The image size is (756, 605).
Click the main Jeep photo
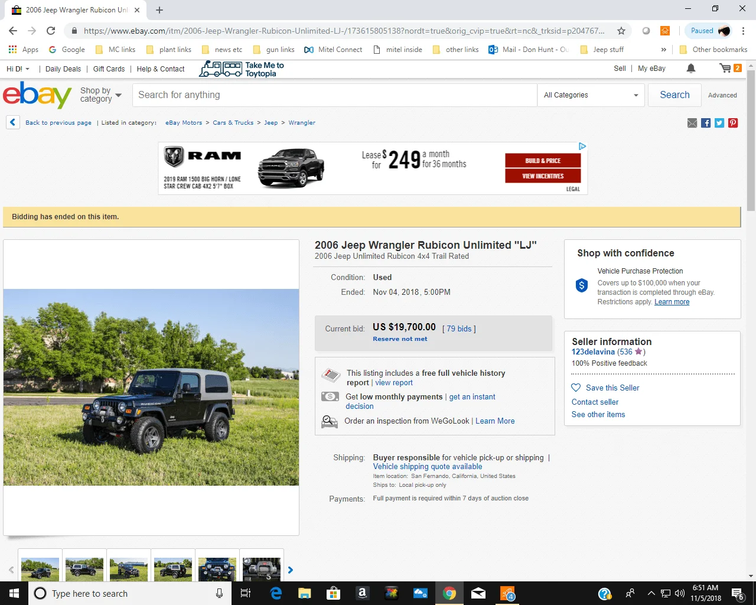tap(151, 387)
